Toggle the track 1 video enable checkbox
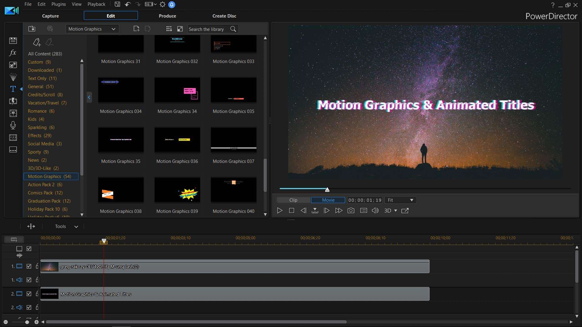This screenshot has height=327, width=582. pos(29,266)
